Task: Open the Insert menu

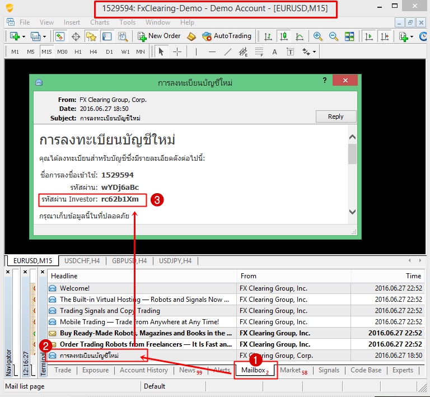Action: [72, 22]
